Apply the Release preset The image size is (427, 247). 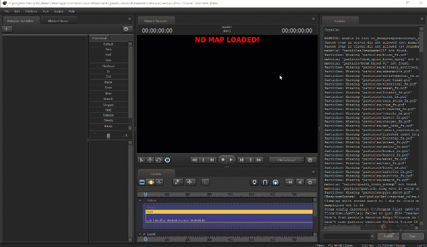coord(108,115)
